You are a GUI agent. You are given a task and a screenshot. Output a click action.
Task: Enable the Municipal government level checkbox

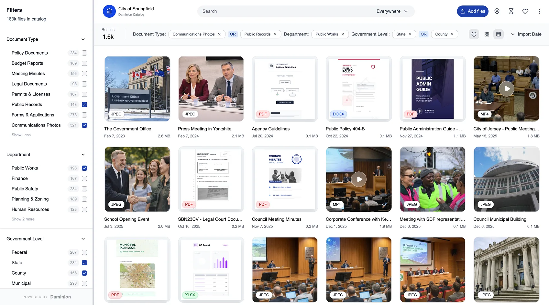pyautogui.click(x=84, y=283)
